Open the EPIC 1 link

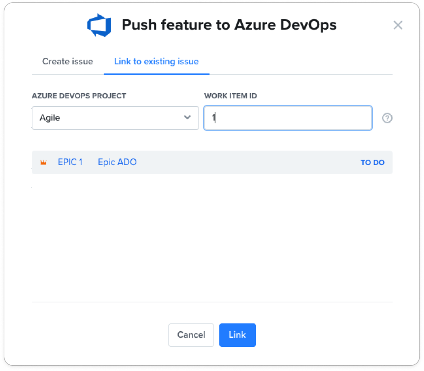click(70, 162)
